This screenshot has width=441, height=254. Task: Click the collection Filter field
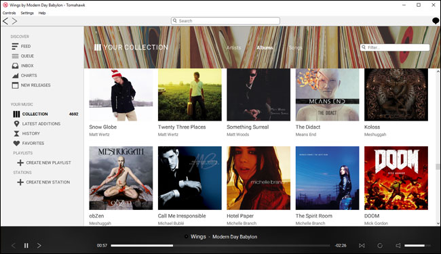(x=395, y=47)
